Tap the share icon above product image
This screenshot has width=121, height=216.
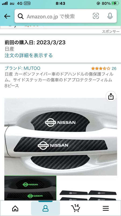[x=111, y=96]
